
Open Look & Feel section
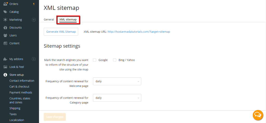[x=17, y=67]
